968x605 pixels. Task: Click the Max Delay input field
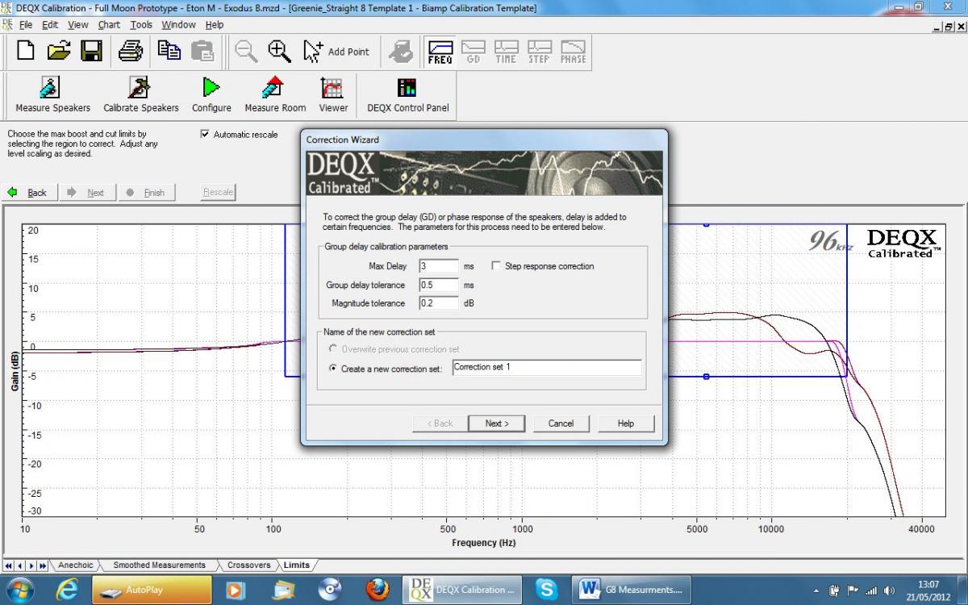click(x=439, y=265)
